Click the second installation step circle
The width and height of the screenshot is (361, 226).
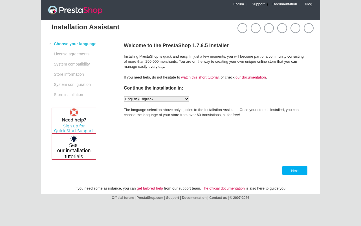pyautogui.click(x=256, y=28)
